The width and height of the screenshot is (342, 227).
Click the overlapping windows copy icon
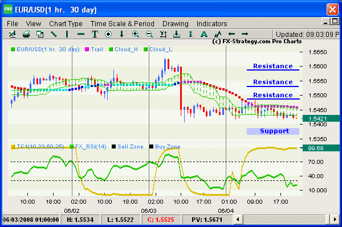tap(40, 34)
